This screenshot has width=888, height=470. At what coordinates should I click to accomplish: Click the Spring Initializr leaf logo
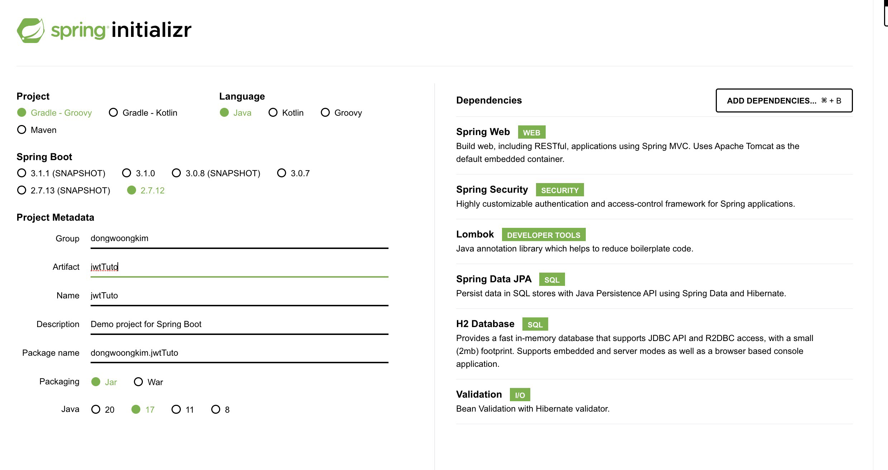coord(31,30)
